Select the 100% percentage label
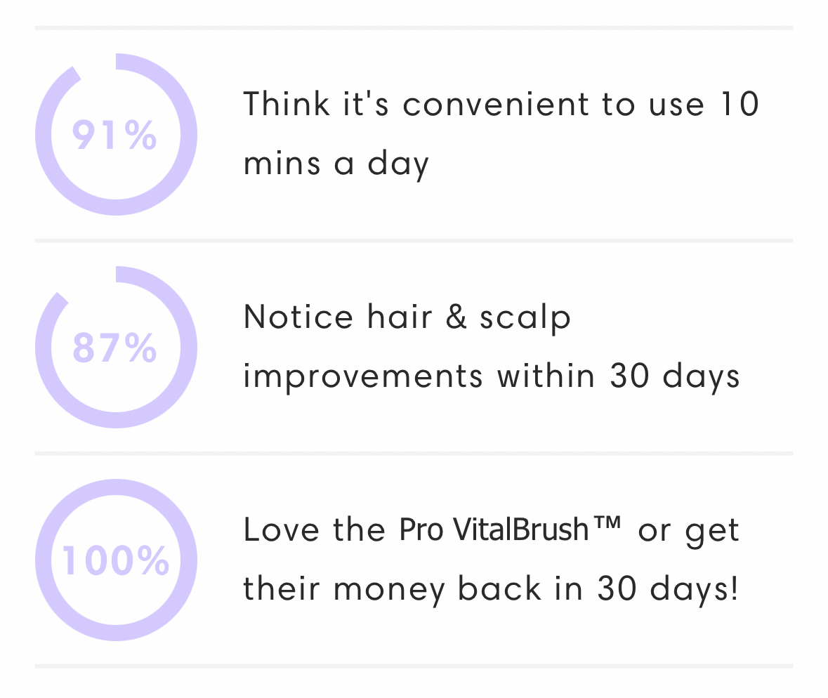Viewport: 828px width, 698px height. [116, 560]
